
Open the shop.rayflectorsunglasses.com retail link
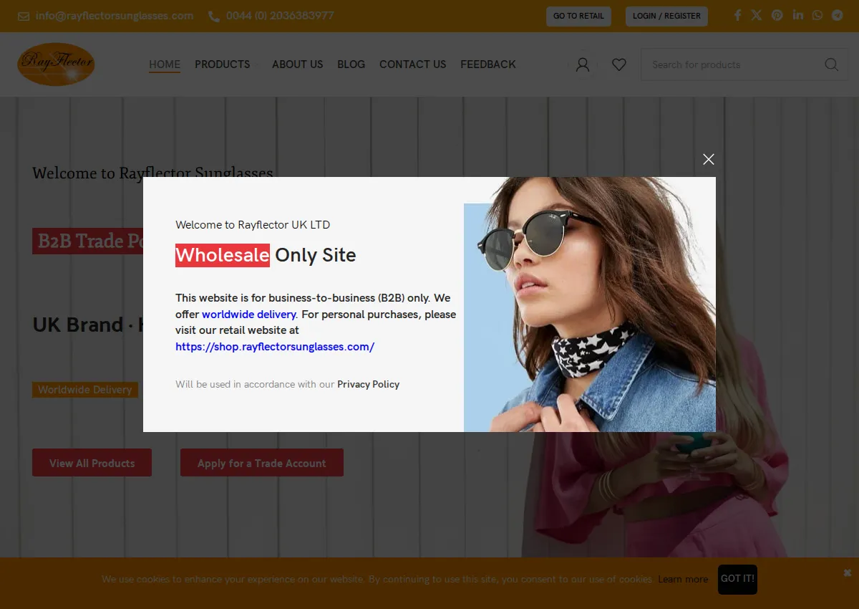click(x=275, y=347)
